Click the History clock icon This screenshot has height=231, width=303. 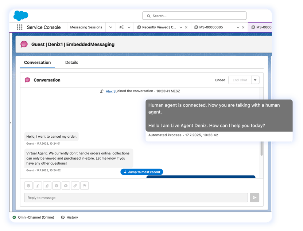[63, 218]
